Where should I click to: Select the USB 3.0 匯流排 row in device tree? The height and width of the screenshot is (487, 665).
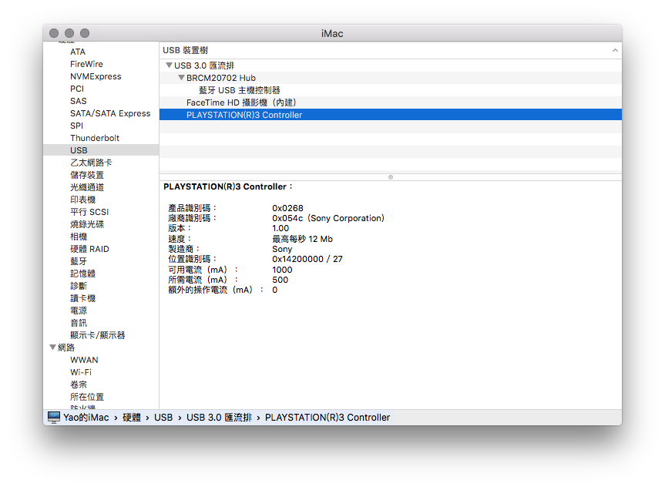tap(391, 65)
